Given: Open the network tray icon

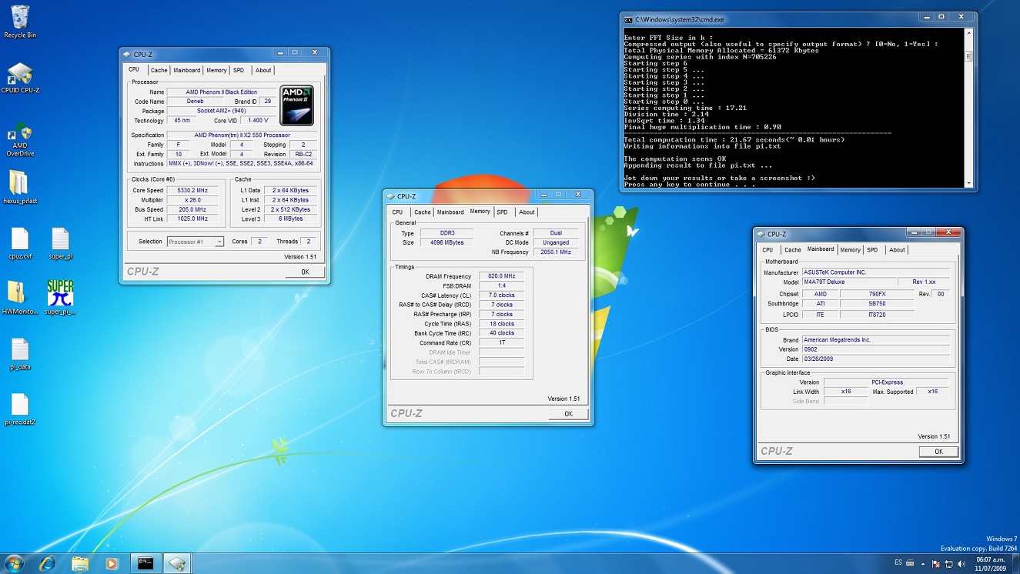Looking at the screenshot, I should (x=948, y=564).
